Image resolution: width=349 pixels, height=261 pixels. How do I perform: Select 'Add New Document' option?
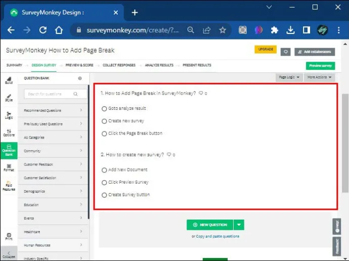[104, 170]
